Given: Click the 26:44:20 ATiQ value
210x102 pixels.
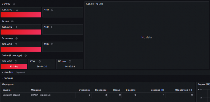Looking at the screenshot, I should point(42,66).
